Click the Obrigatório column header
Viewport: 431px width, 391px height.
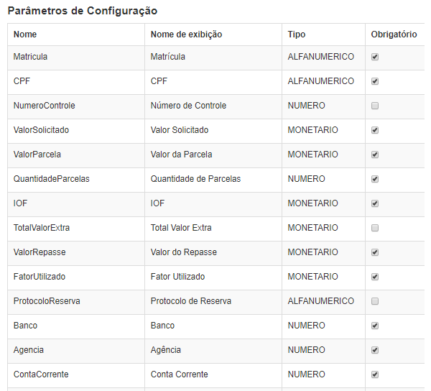tap(395, 34)
